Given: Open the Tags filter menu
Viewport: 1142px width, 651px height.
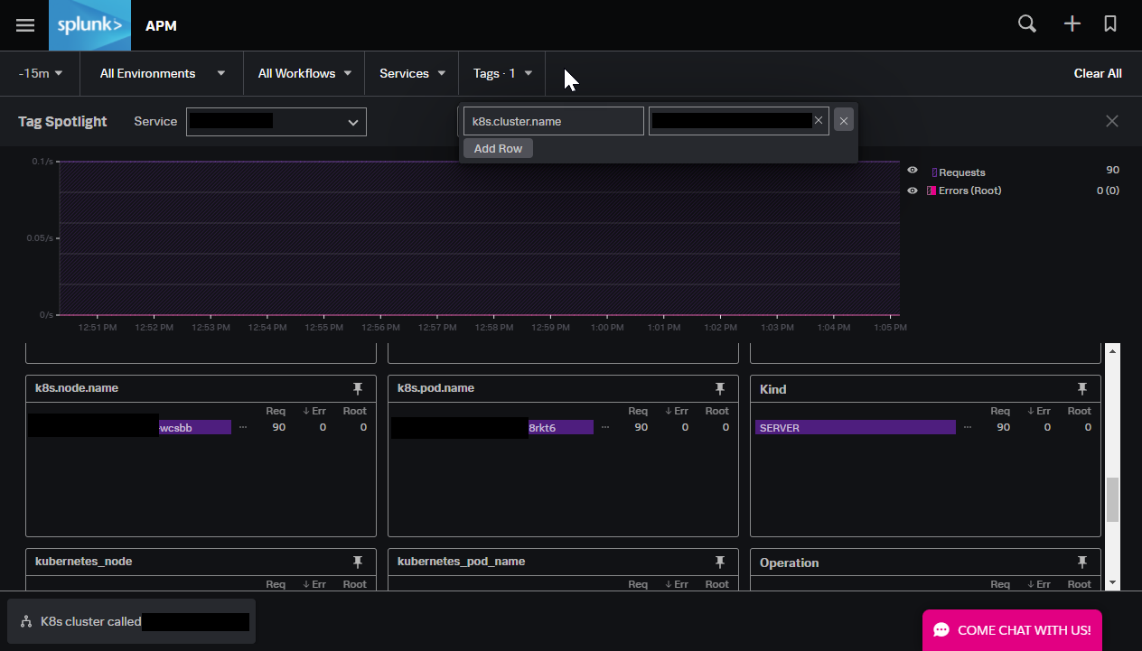Looking at the screenshot, I should 501,73.
